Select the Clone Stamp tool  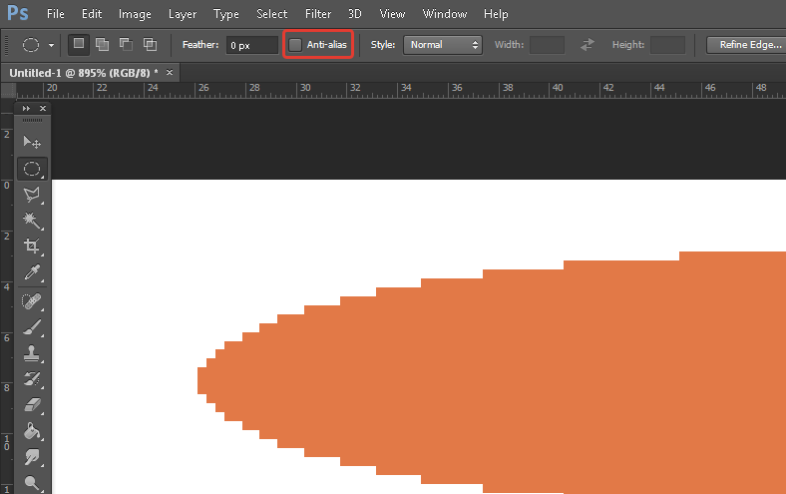click(x=32, y=353)
